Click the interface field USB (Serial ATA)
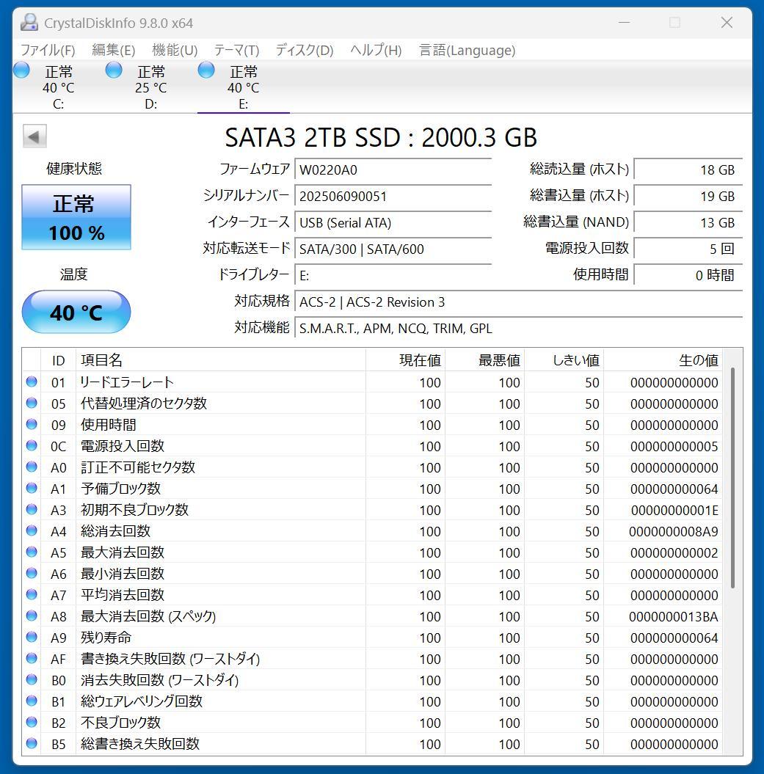 tap(393, 222)
